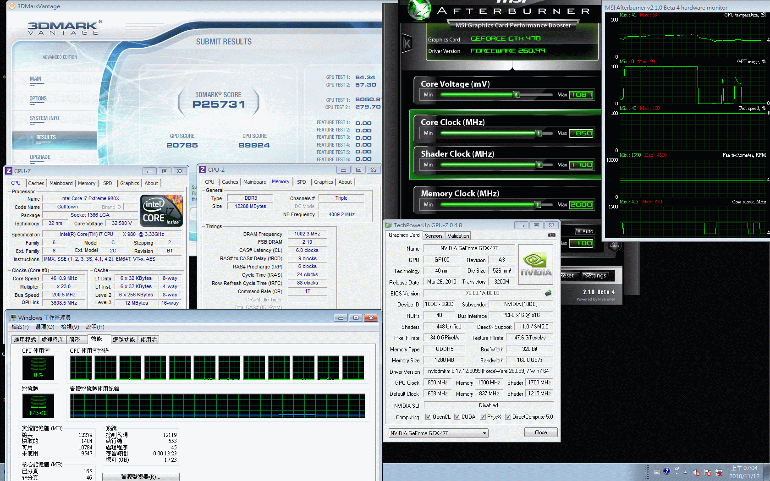Click CPU-Z icon in Memory window title
Viewport: 770px width, 481px height.
[x=203, y=169]
